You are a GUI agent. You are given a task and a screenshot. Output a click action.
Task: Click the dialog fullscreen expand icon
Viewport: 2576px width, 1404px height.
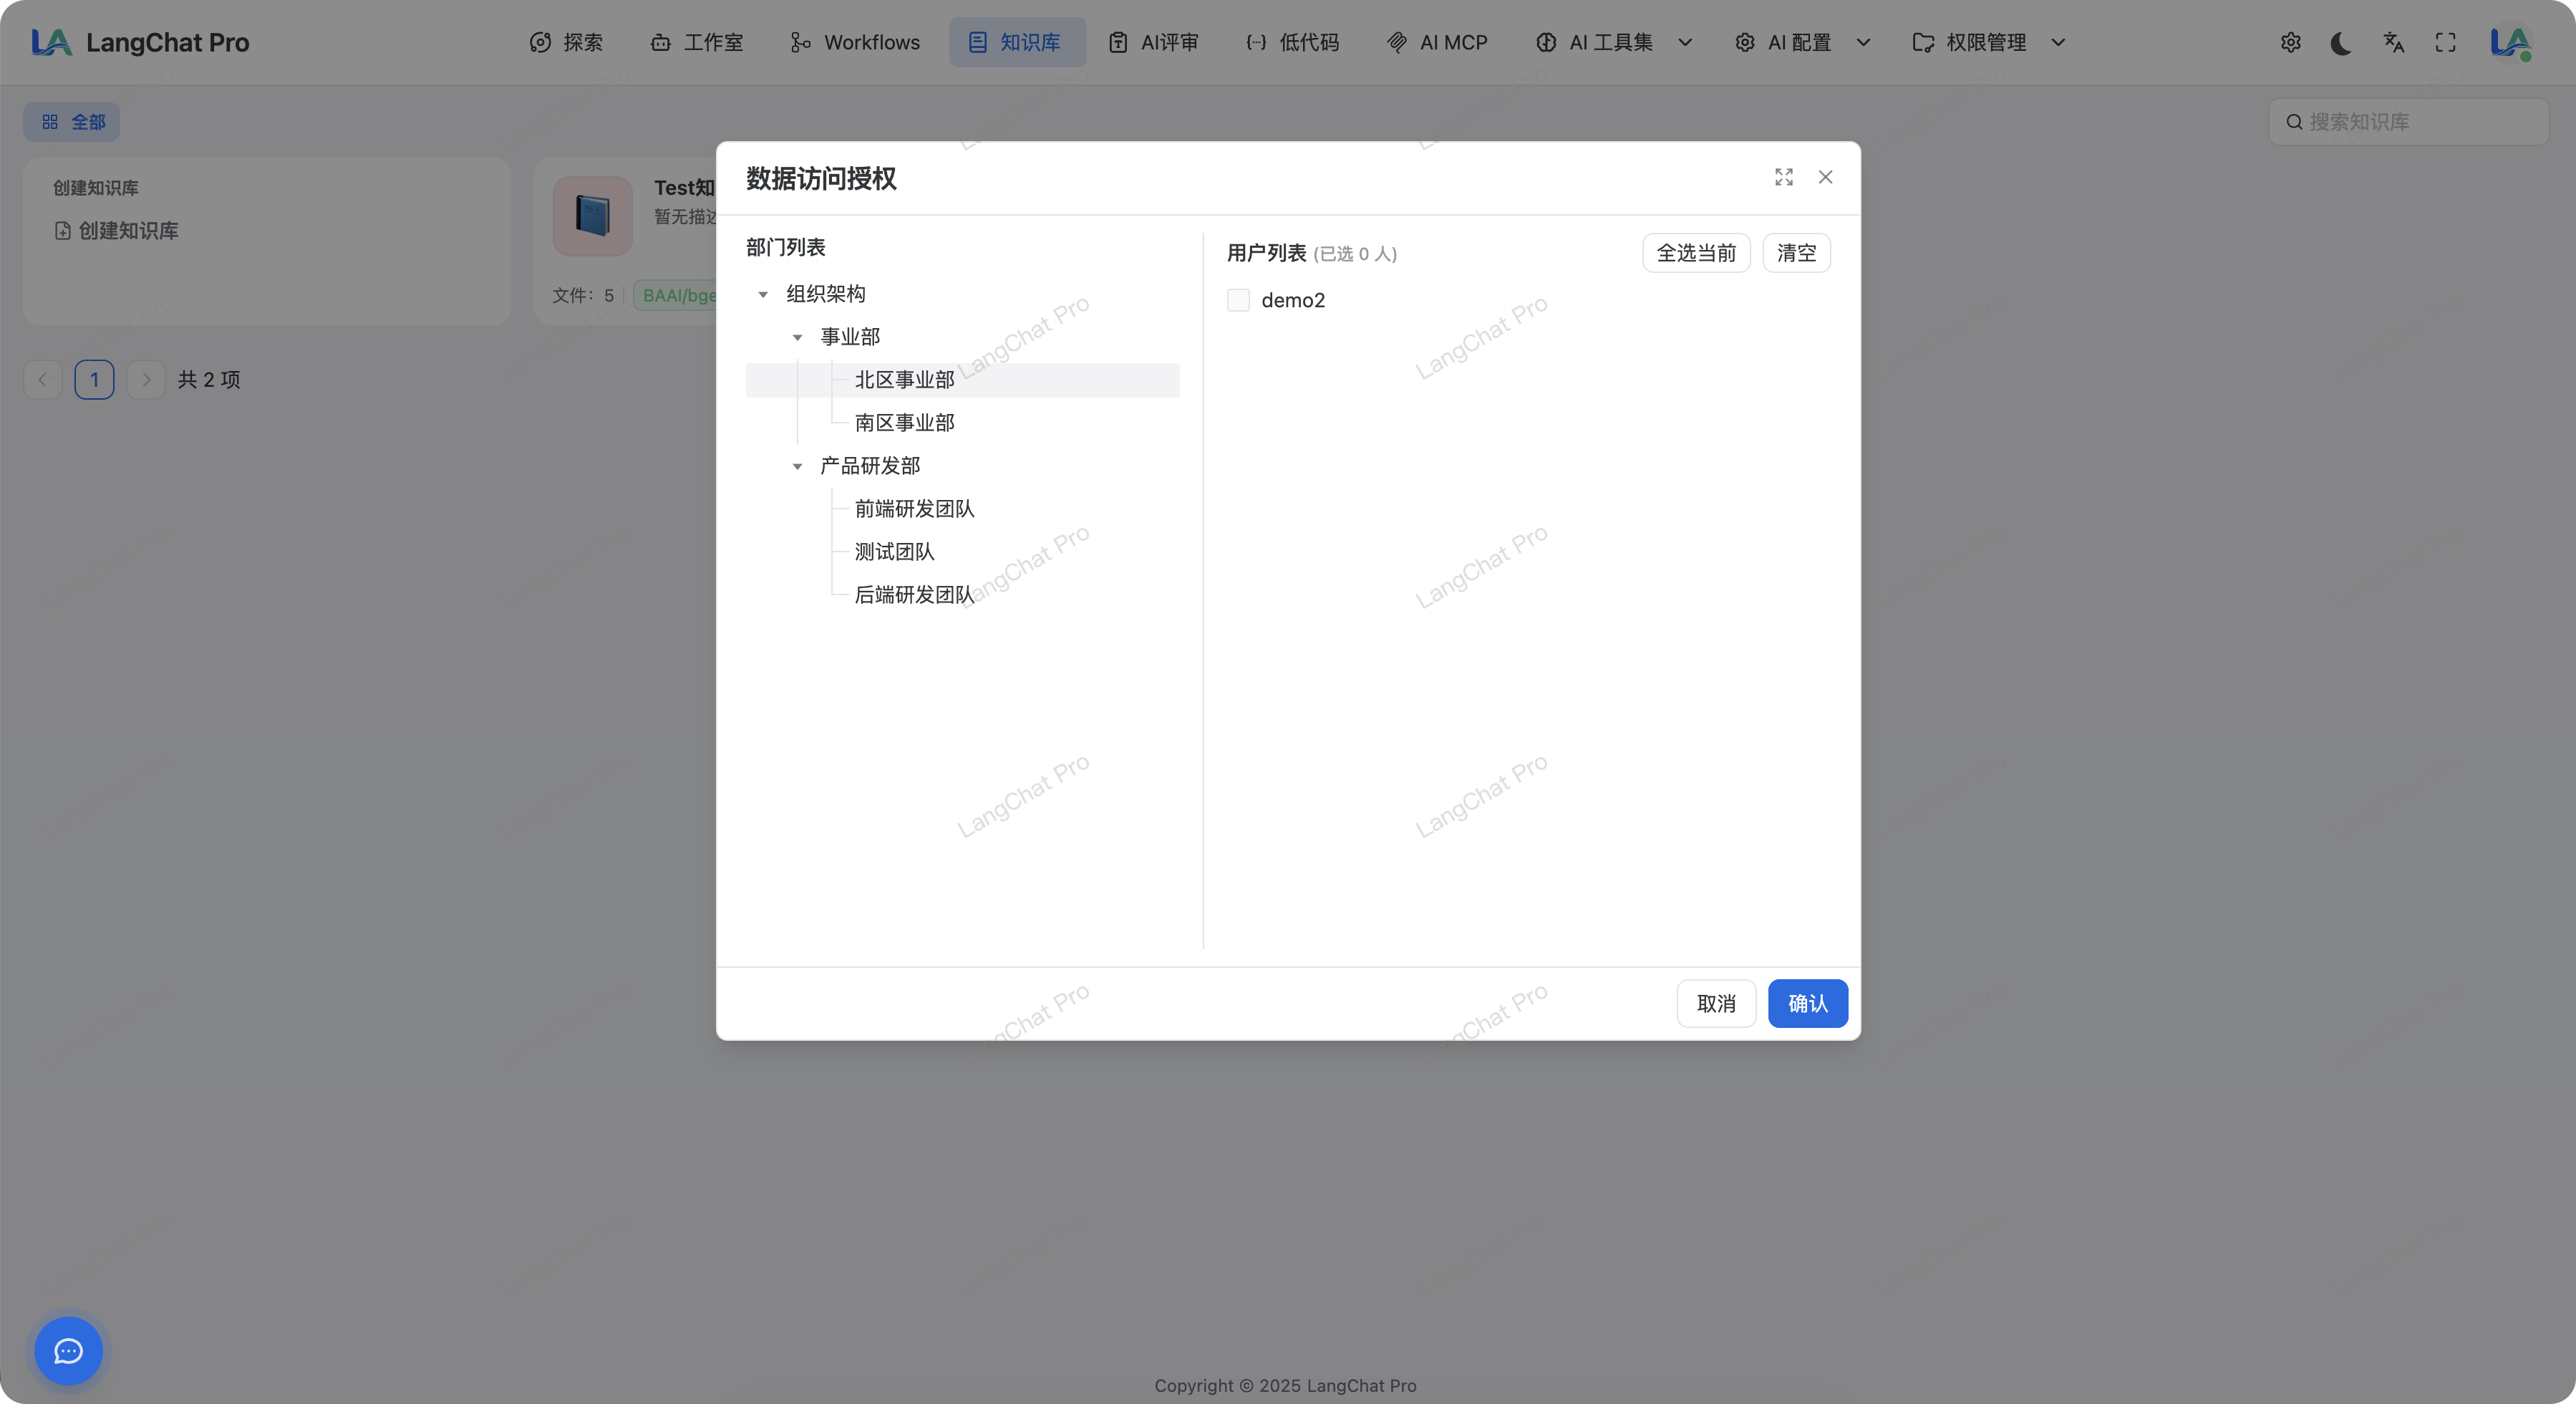tap(1783, 177)
